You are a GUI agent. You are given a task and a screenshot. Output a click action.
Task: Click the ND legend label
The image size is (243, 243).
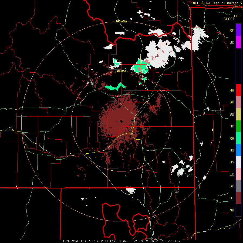[x=232, y=210]
